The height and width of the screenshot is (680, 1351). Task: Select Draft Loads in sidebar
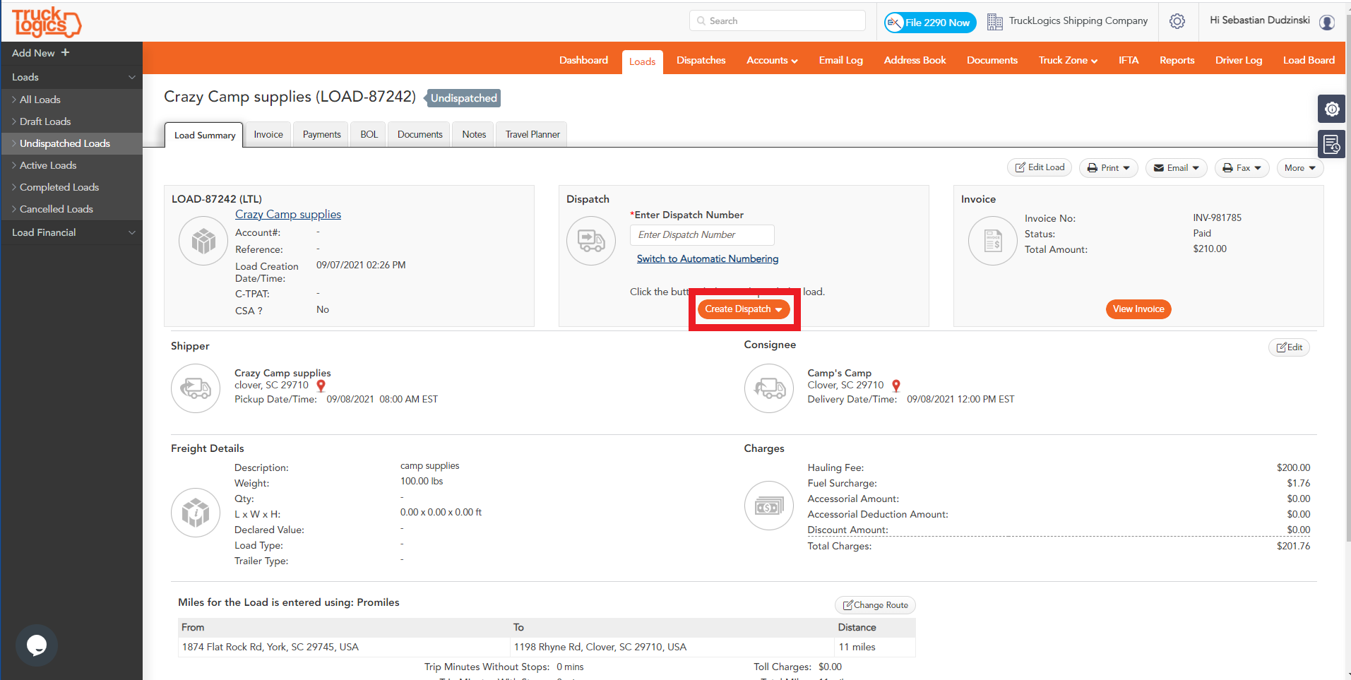tap(71, 121)
